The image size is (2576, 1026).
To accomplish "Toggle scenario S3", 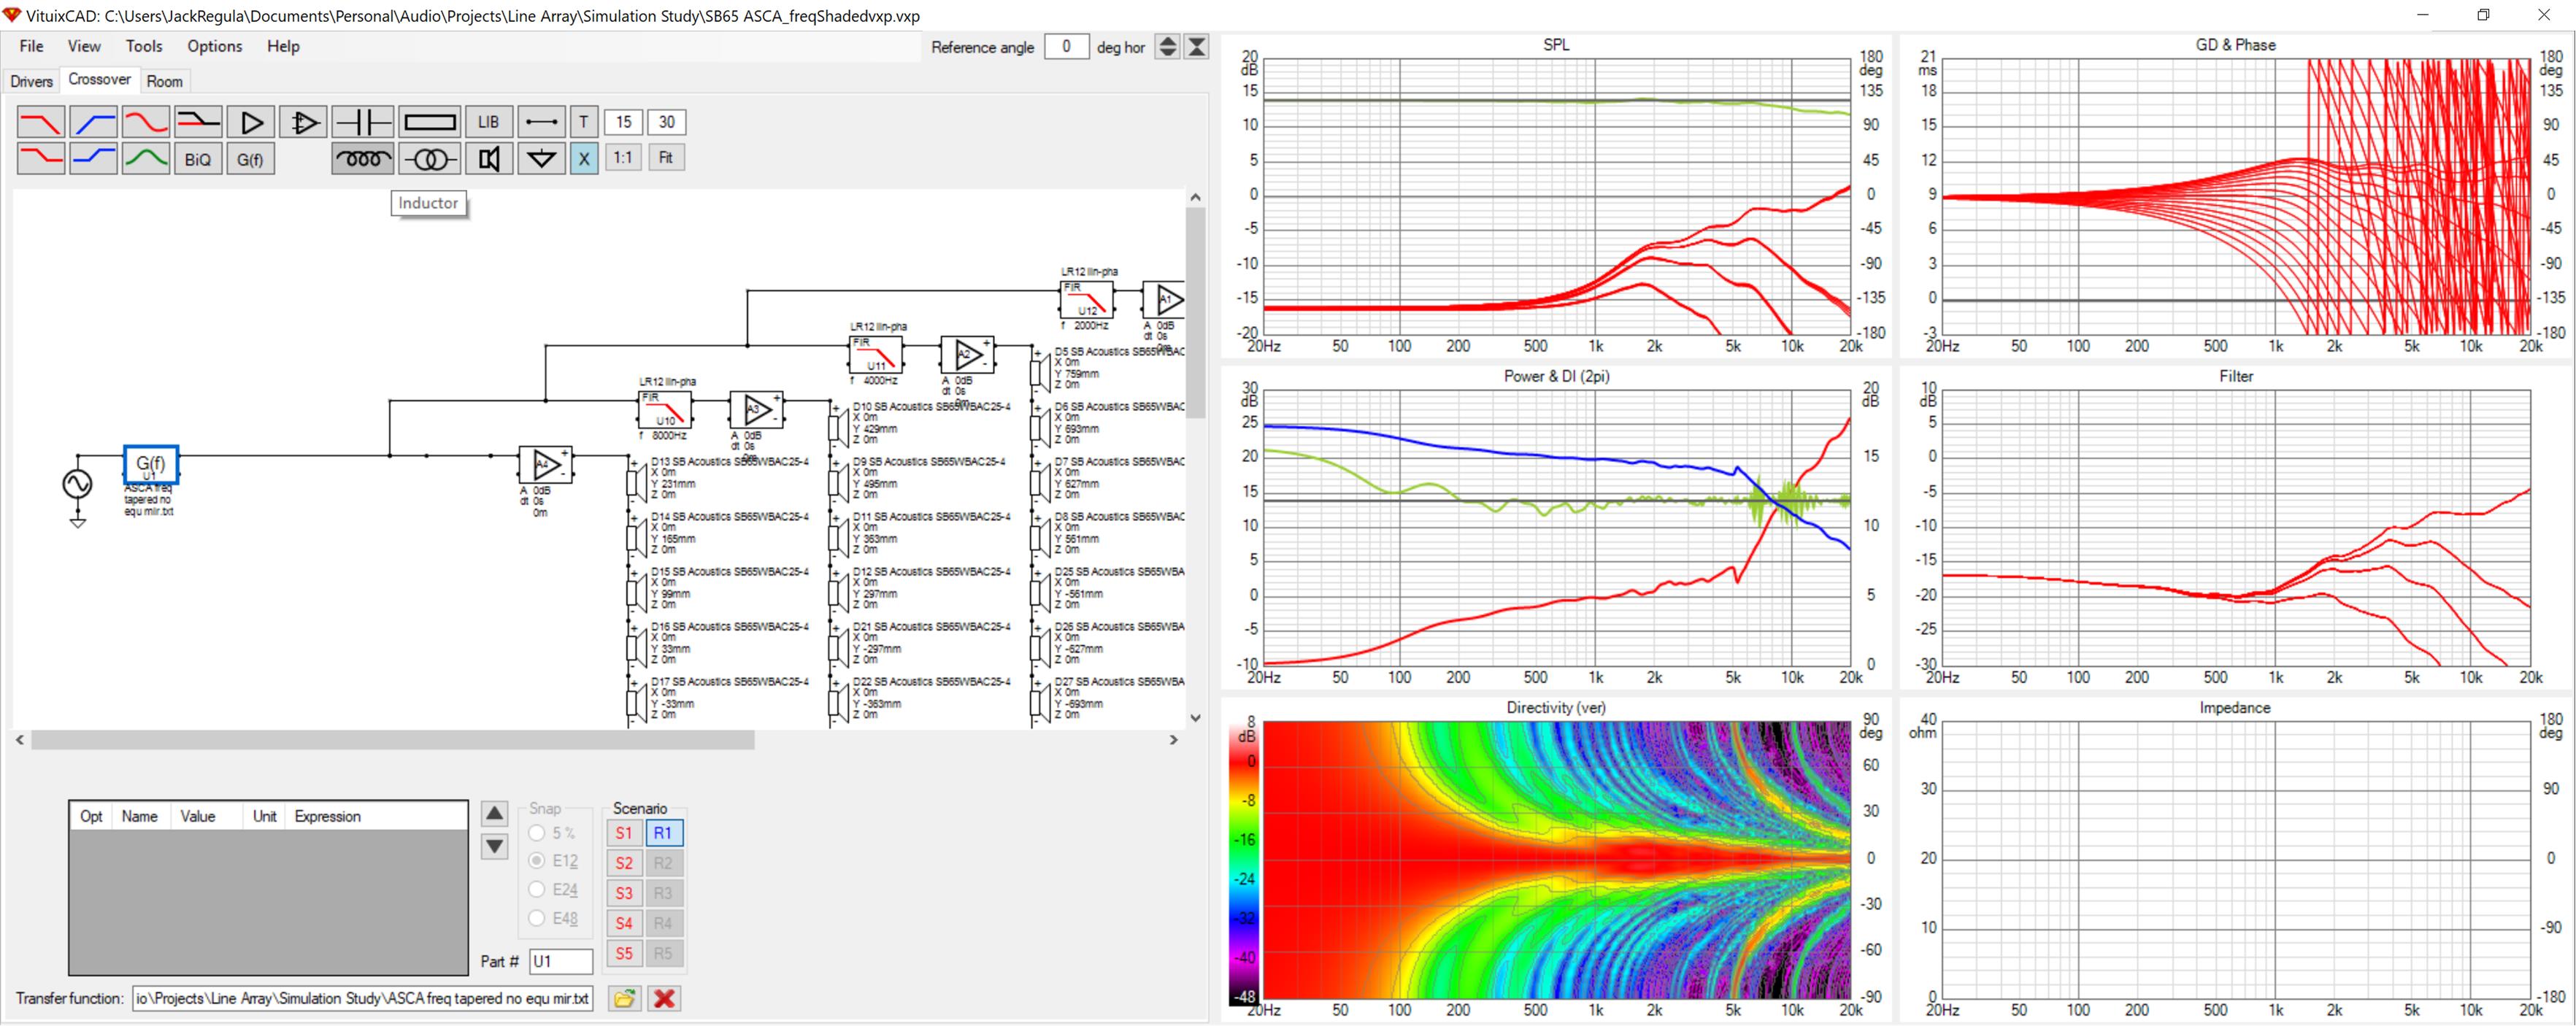I will click(624, 893).
